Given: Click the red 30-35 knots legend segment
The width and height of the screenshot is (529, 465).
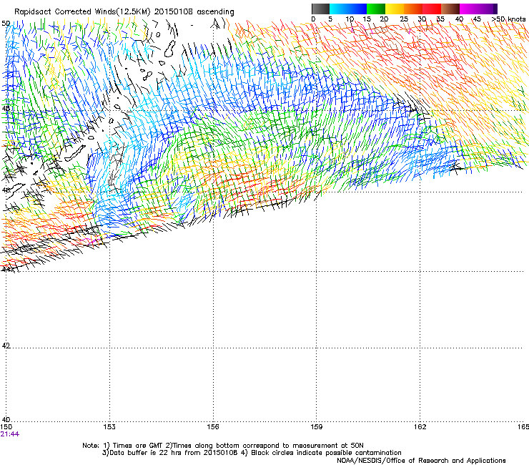Looking at the screenshot, I should point(432,9).
